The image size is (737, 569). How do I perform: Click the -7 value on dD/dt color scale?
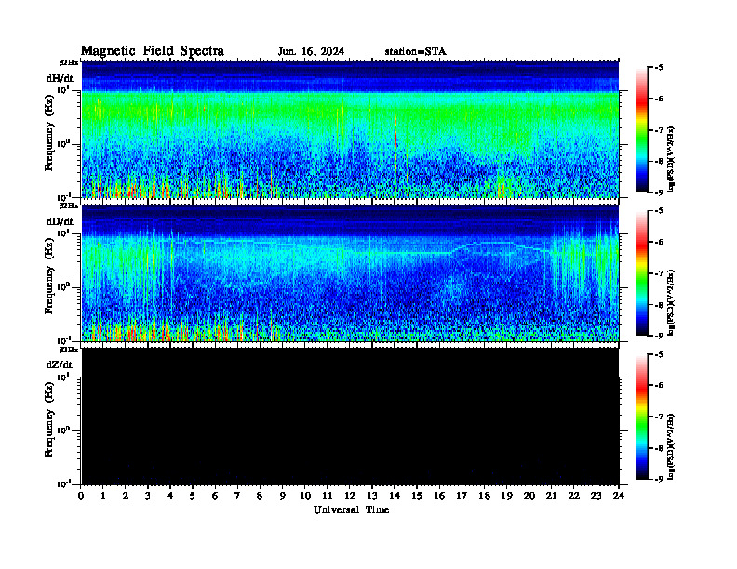659,273
